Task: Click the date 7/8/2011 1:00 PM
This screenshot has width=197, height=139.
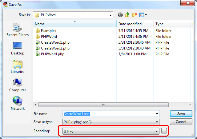Action: click(x=132, y=54)
